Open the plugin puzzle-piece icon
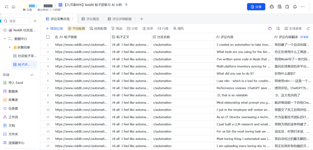This screenshot has height=150, width=313. point(287,7)
